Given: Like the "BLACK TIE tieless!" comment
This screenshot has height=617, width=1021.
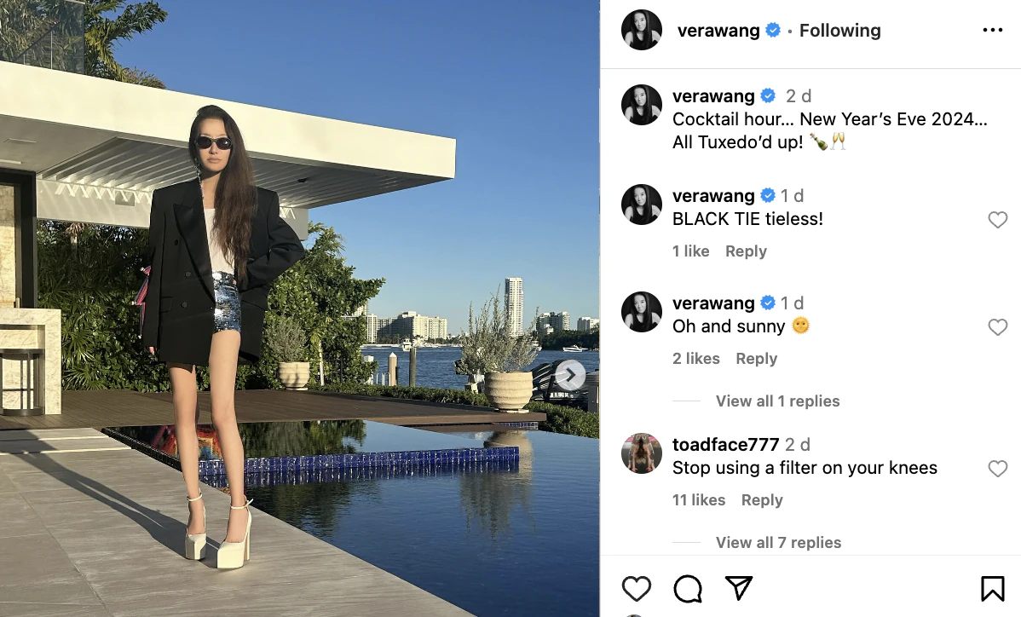Looking at the screenshot, I should tap(997, 219).
